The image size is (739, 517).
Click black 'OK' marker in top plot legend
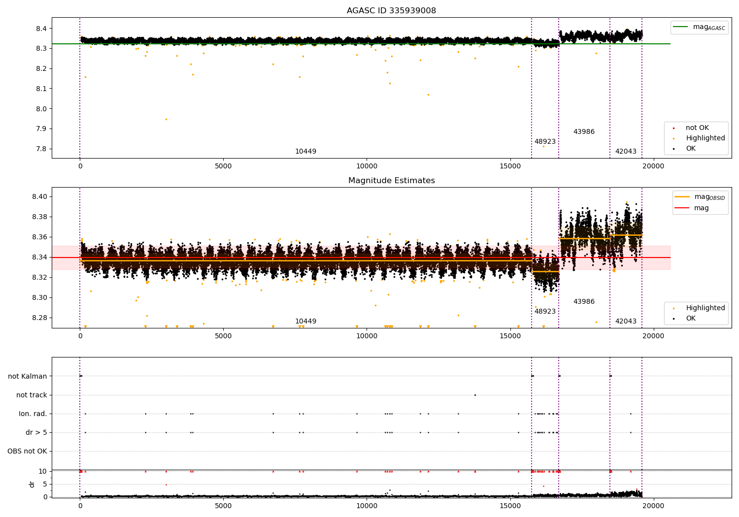point(673,149)
